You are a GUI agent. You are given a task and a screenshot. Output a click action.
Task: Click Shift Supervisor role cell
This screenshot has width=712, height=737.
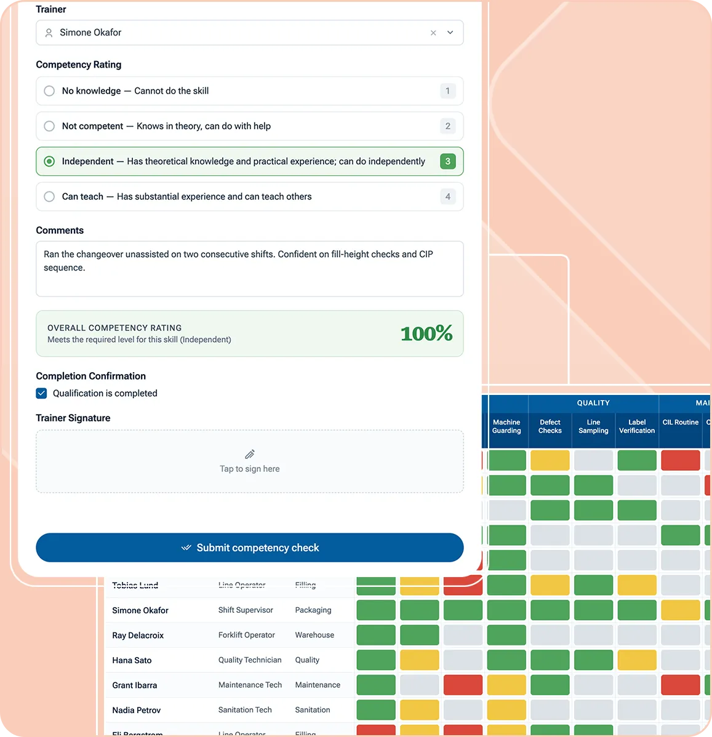[246, 610]
